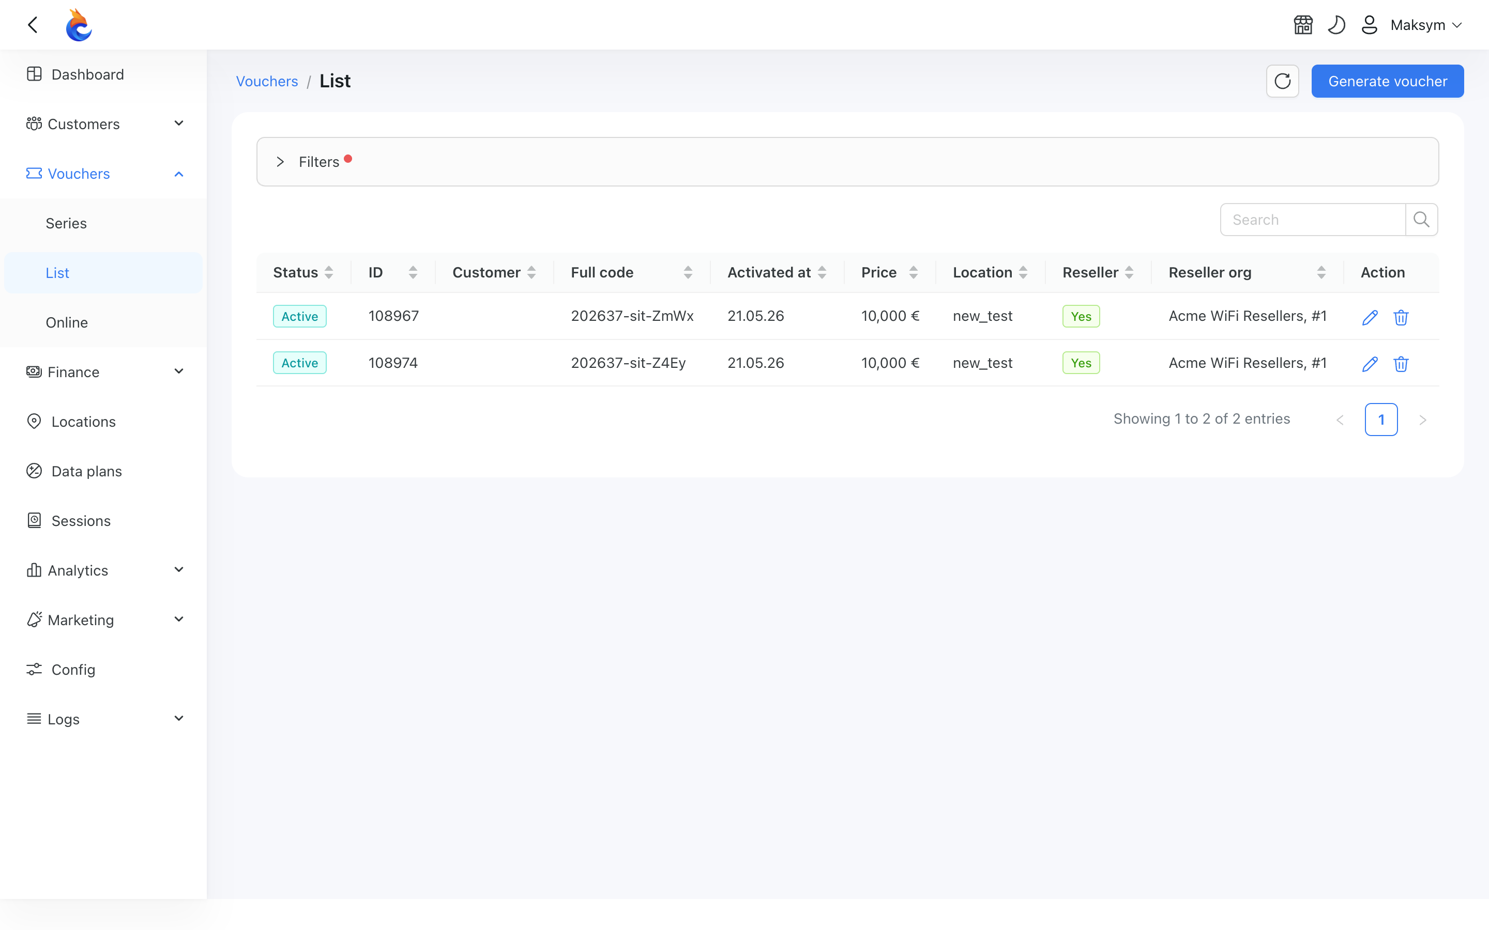Edit voucher 108974 pencil icon
Viewport: 1489px width, 930px height.
point(1370,364)
